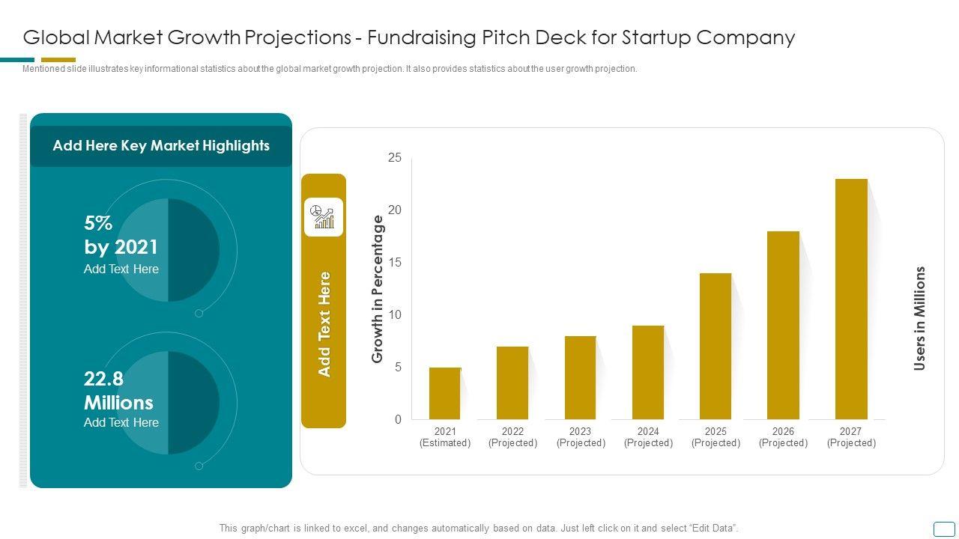
Task: Click the small rectangle icon bottom-right
Action: (x=944, y=529)
